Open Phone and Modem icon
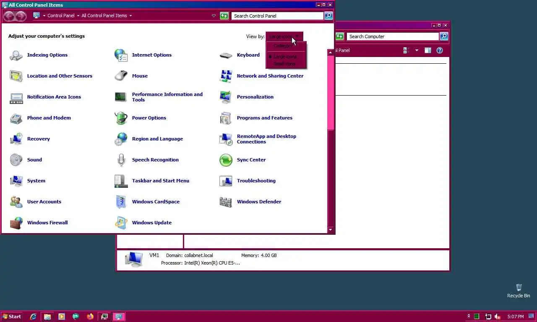Viewport: 537px width, 322px height. pos(16,118)
